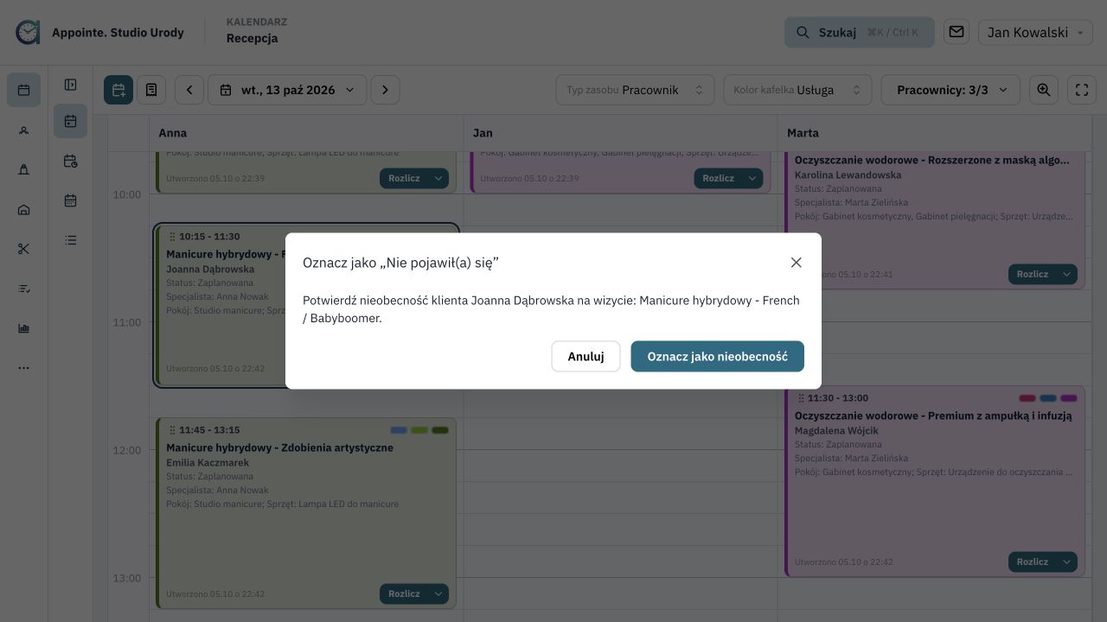Open the Kolor kafelka Usługa dropdown
The height and width of the screenshot is (622, 1107).
click(797, 90)
